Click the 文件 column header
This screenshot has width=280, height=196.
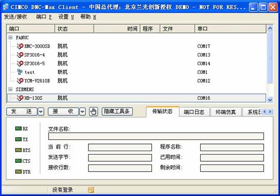[177, 29]
